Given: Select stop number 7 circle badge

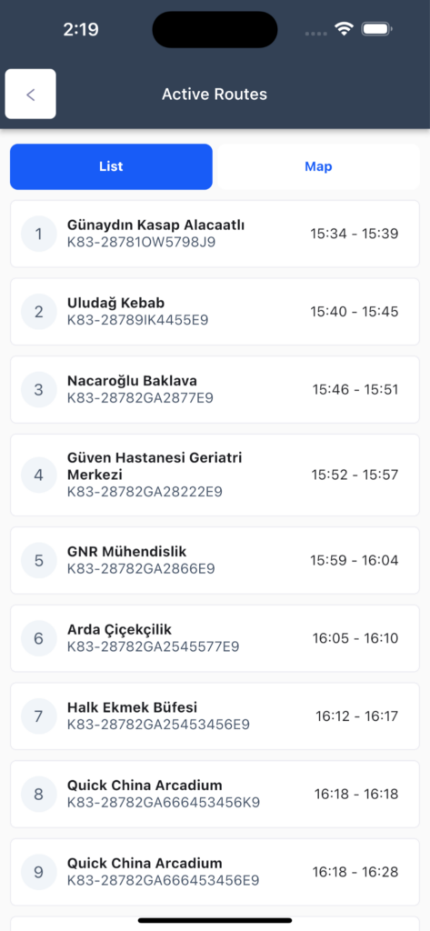Looking at the screenshot, I should pos(38,716).
